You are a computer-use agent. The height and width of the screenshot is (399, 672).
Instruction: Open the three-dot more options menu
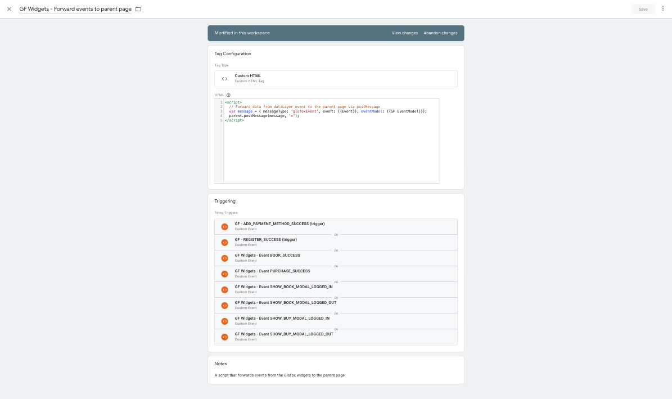pyautogui.click(x=662, y=8)
